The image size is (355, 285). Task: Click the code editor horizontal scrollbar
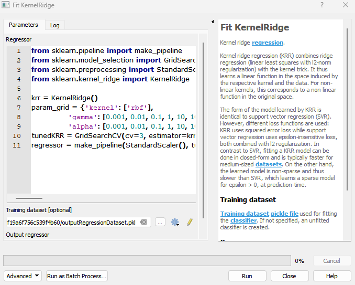29,198
